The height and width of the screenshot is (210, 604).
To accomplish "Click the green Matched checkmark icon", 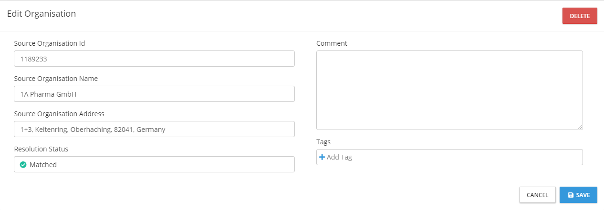I will pos(23,165).
